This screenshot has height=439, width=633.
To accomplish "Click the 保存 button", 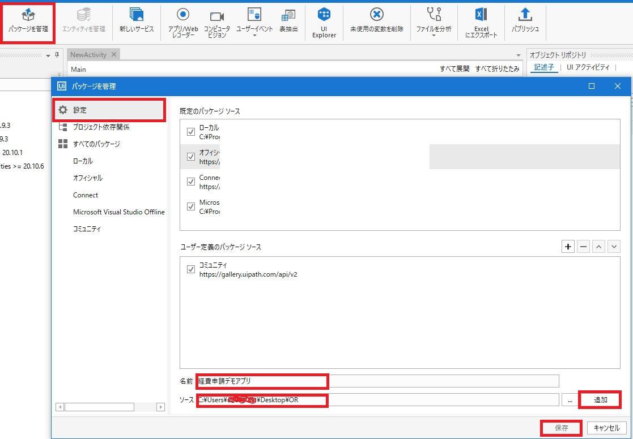I will click(561, 428).
